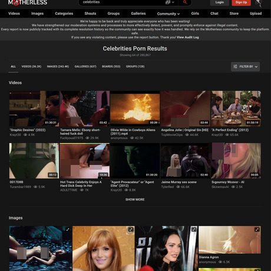Image resolution: width=271 pixels, height=271 pixels.
Task: Expand the Community menu
Action: tap(168, 14)
